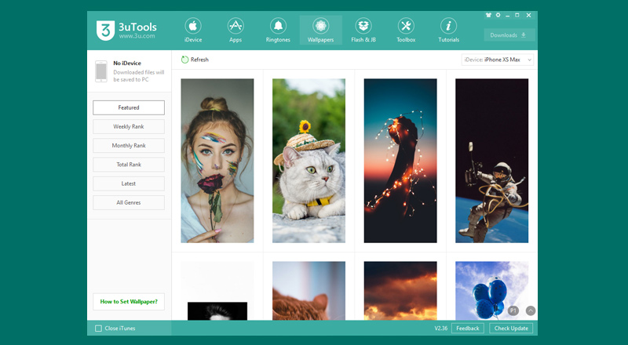Viewport: 628px width, 345px height.
Task: Go to the Ringtones section
Action: pyautogui.click(x=278, y=30)
